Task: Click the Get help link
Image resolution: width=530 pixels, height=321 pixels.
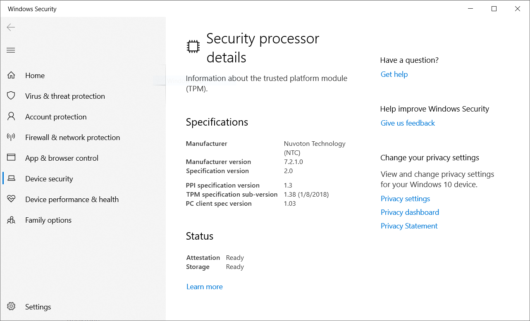Action: (x=394, y=74)
